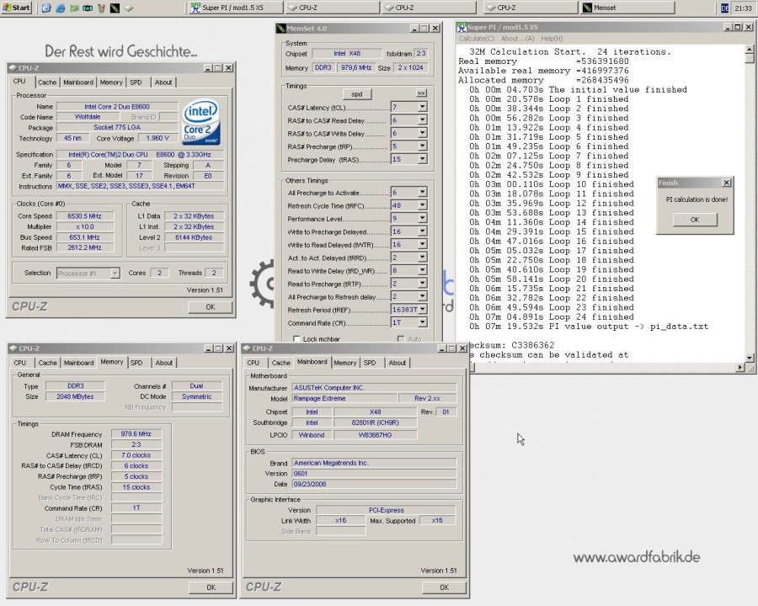Click the Intel Core 2 Duo logo
Image resolution: width=758 pixels, height=606 pixels.
click(x=201, y=122)
